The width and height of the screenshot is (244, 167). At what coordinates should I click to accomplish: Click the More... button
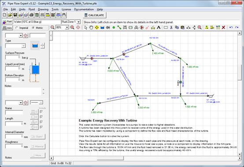click(x=38, y=155)
